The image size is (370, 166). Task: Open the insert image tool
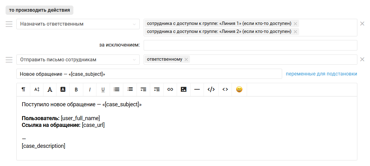(184, 90)
